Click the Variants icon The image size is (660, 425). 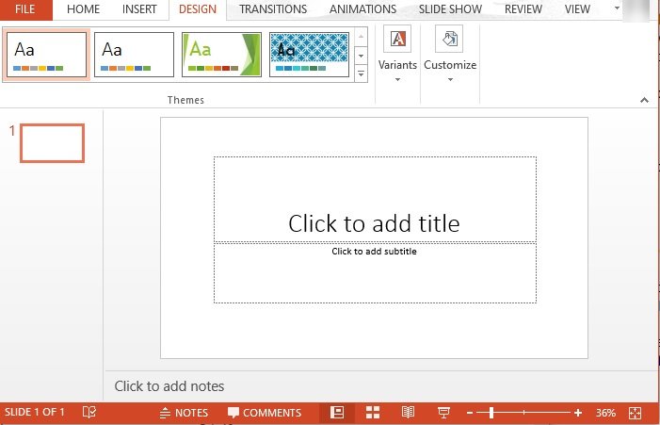(x=397, y=39)
